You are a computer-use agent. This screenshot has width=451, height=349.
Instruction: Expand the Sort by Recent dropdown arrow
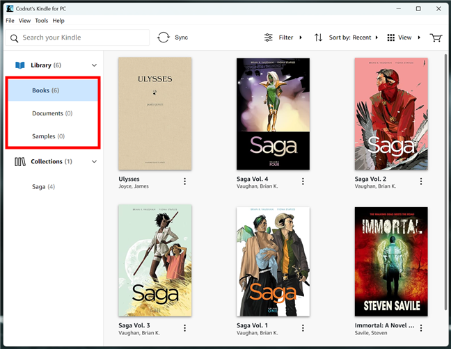(377, 38)
